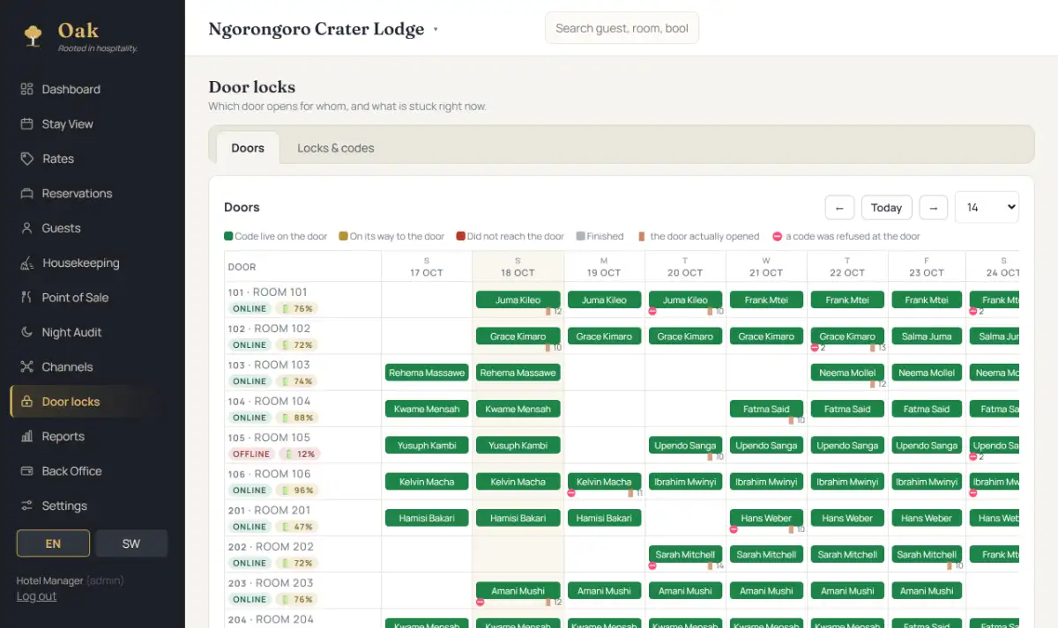Image resolution: width=1058 pixels, height=628 pixels.
Task: Click the 18 OCT column header
Action: tap(518, 267)
